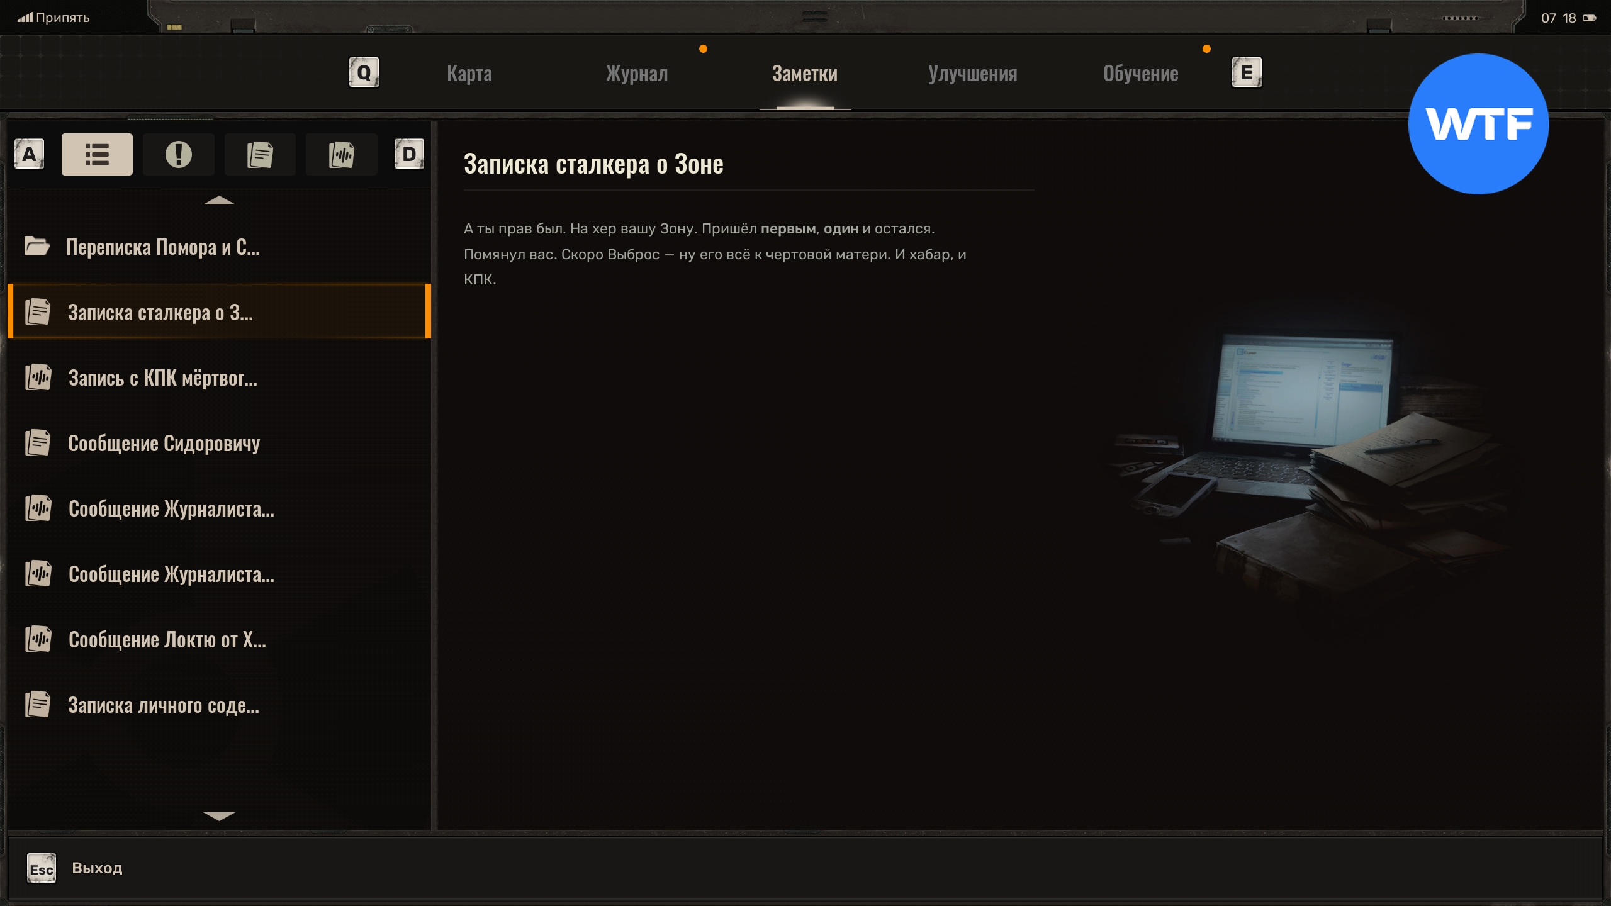Filter notes by the exclamation mark icon

point(178,154)
